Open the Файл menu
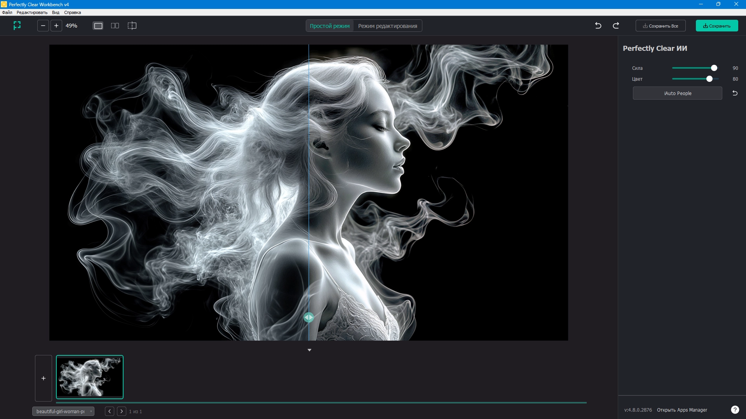This screenshot has height=419, width=746. click(7, 12)
